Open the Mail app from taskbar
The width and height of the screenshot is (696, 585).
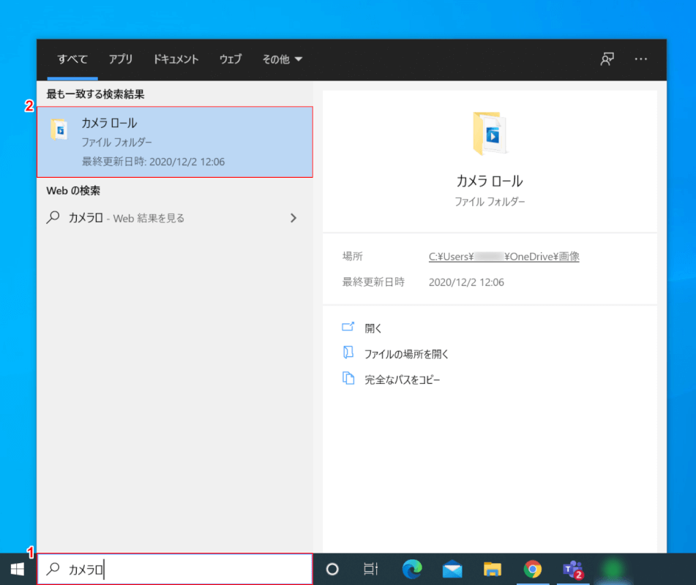click(x=452, y=569)
